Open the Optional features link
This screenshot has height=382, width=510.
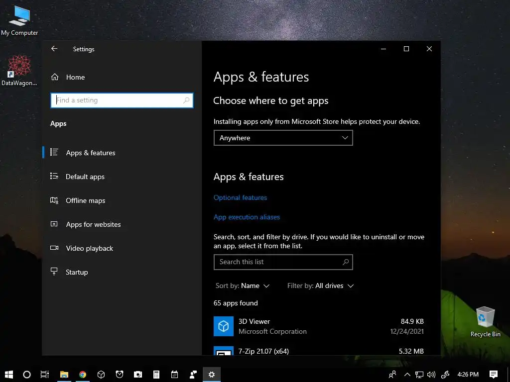pos(240,197)
